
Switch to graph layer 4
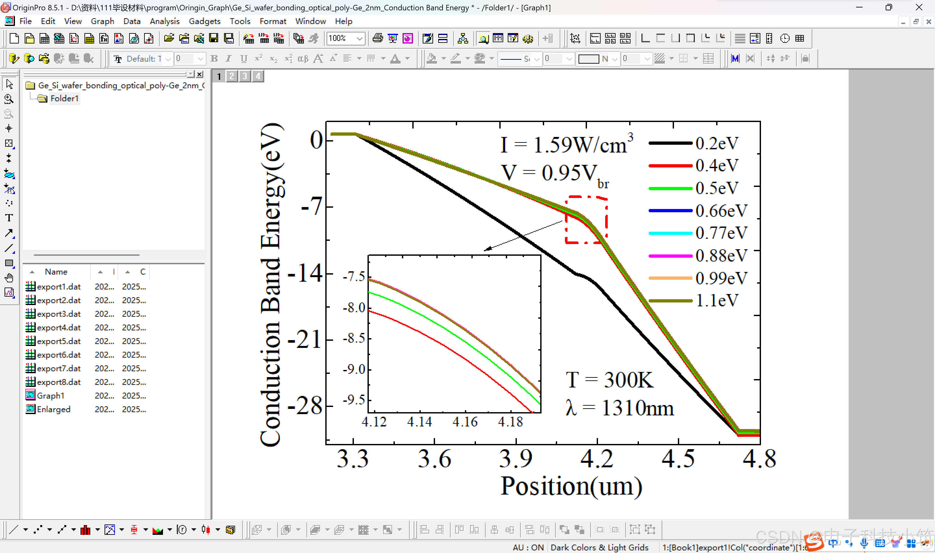tap(258, 76)
